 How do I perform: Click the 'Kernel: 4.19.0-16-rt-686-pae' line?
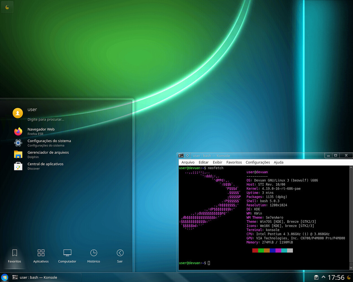pyautogui.click(x=273, y=189)
